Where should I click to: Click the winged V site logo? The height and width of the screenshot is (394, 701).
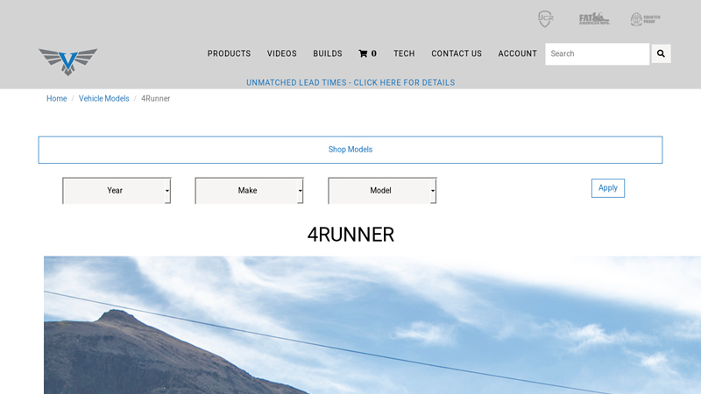pyautogui.click(x=67, y=61)
